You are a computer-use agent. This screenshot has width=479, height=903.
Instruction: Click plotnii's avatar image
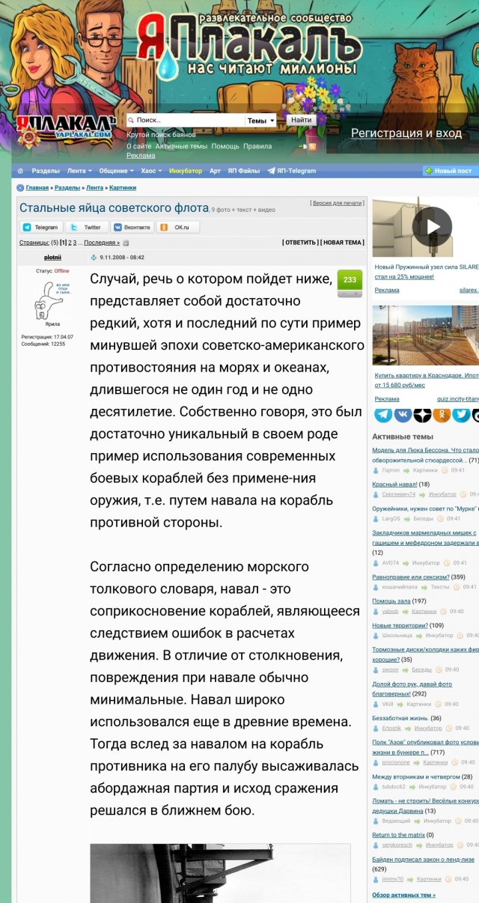point(52,299)
